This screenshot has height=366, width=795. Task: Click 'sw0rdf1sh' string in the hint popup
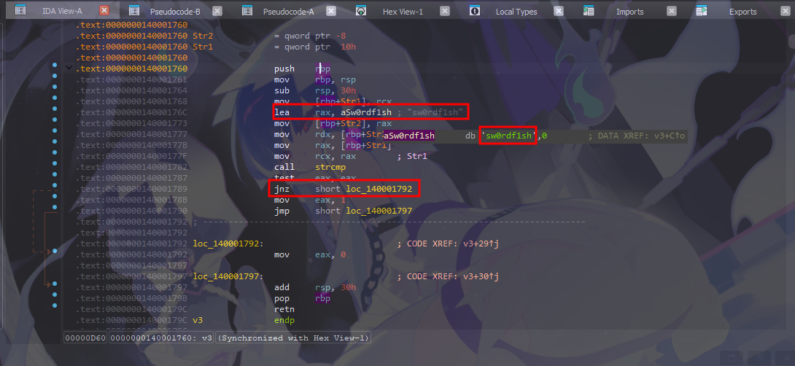(x=508, y=136)
